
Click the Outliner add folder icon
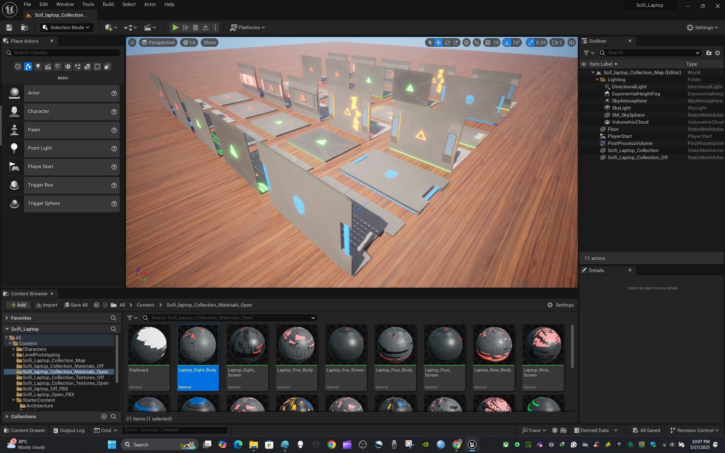point(709,53)
